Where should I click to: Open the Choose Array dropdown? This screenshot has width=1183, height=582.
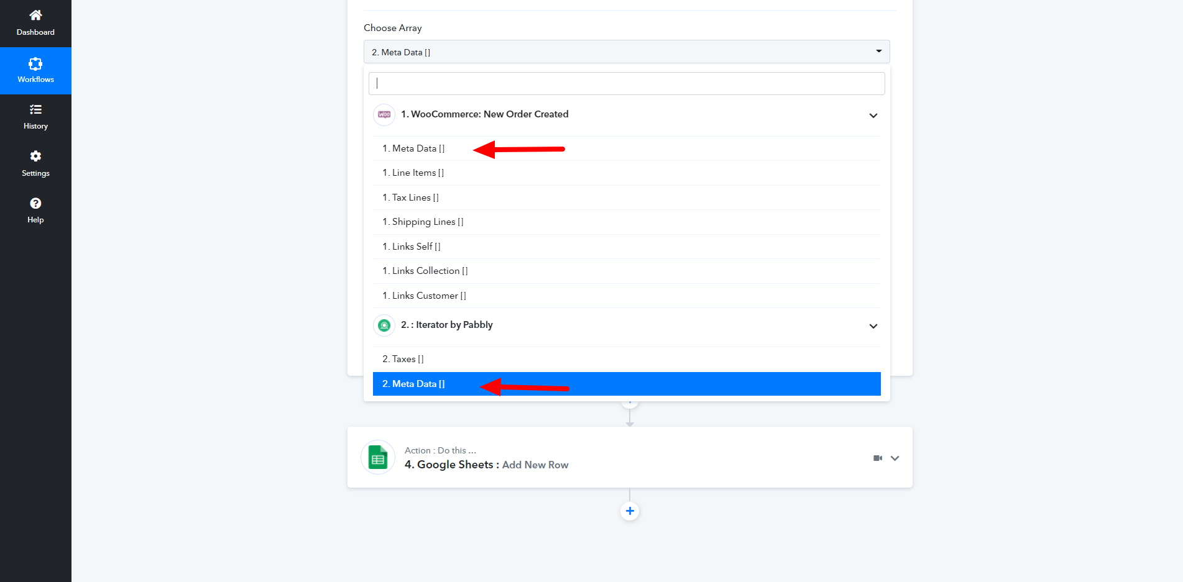627,52
